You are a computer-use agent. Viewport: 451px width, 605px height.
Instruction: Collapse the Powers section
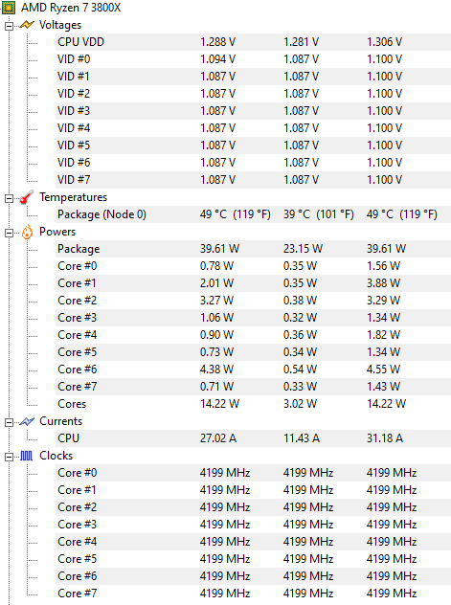click(9, 233)
